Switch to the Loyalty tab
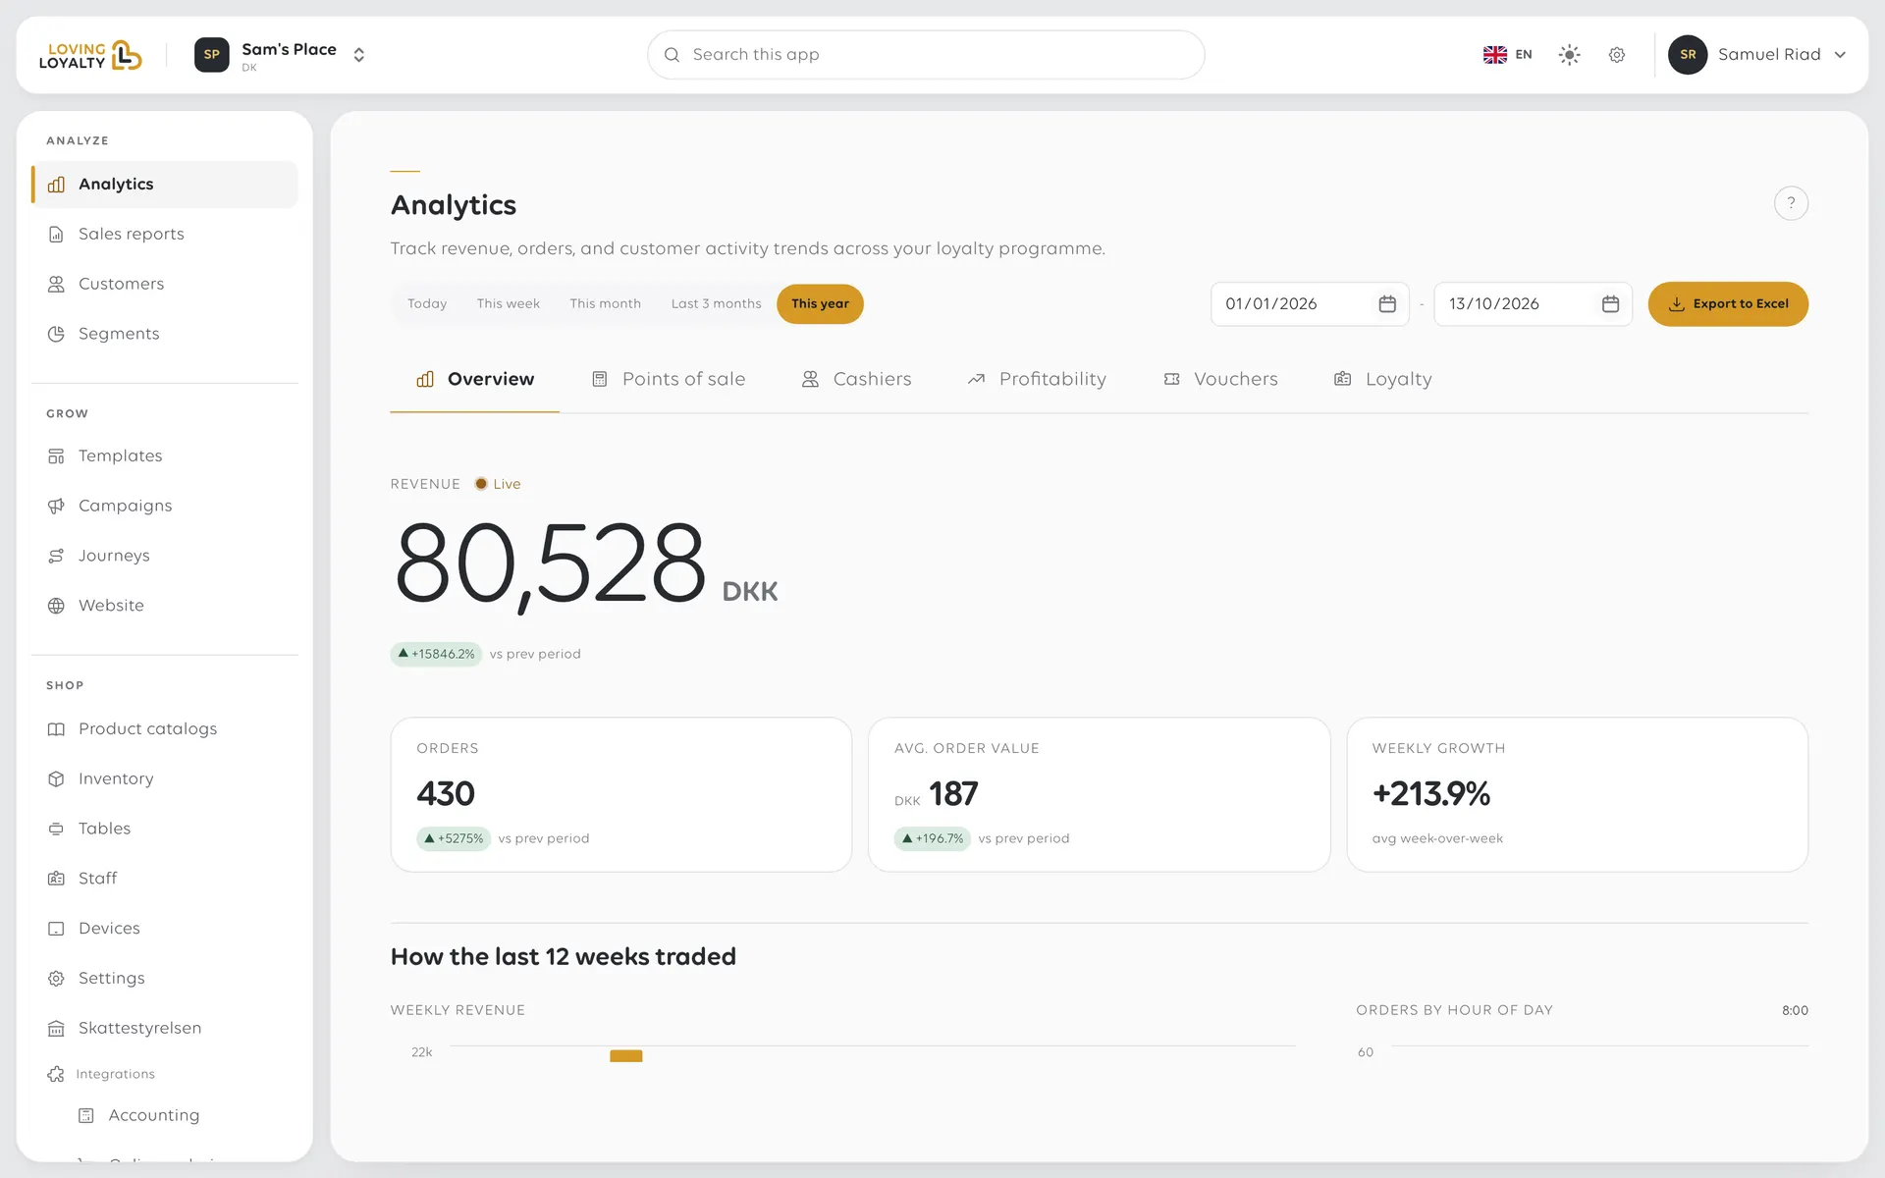This screenshot has height=1178, width=1885. coord(1383,379)
